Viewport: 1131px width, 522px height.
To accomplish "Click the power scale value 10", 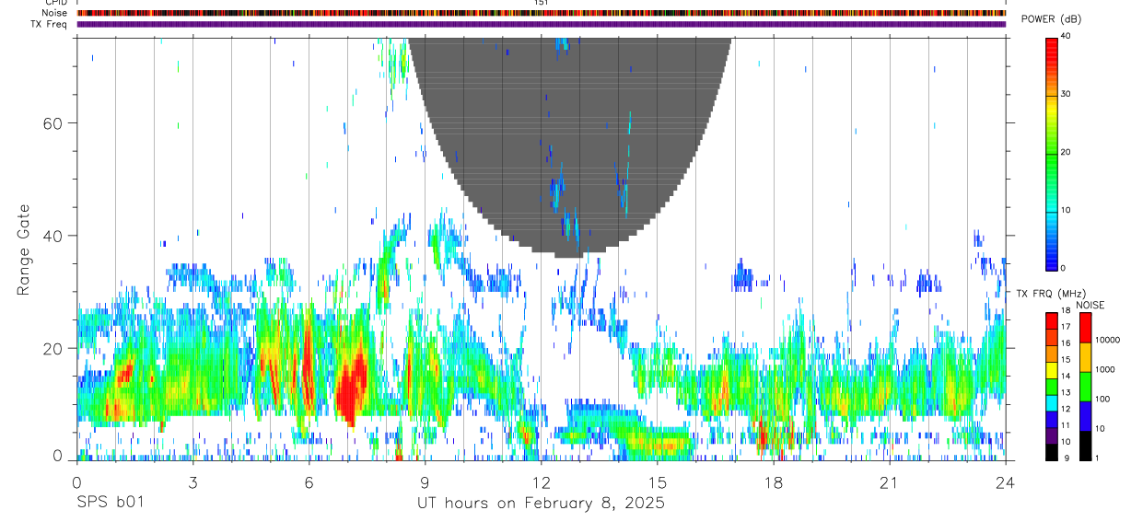I will pos(1066,211).
